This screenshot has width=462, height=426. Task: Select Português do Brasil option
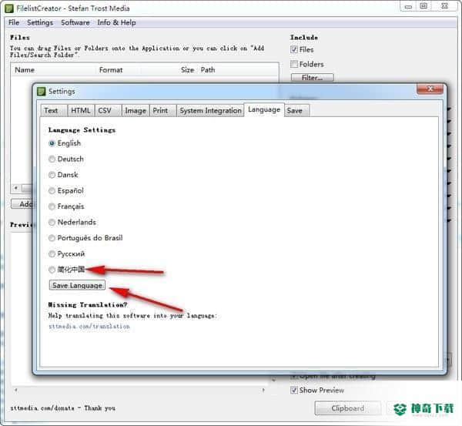click(x=52, y=238)
